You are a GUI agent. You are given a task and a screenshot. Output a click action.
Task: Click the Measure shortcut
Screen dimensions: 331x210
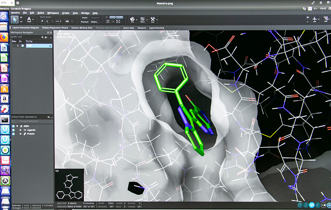click(142, 28)
